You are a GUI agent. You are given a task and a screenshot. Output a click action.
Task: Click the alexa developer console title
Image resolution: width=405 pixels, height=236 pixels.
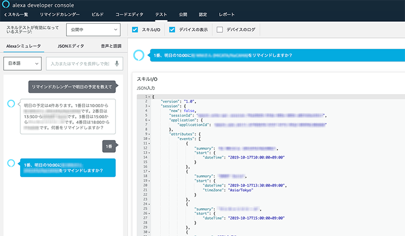coord(43,5)
